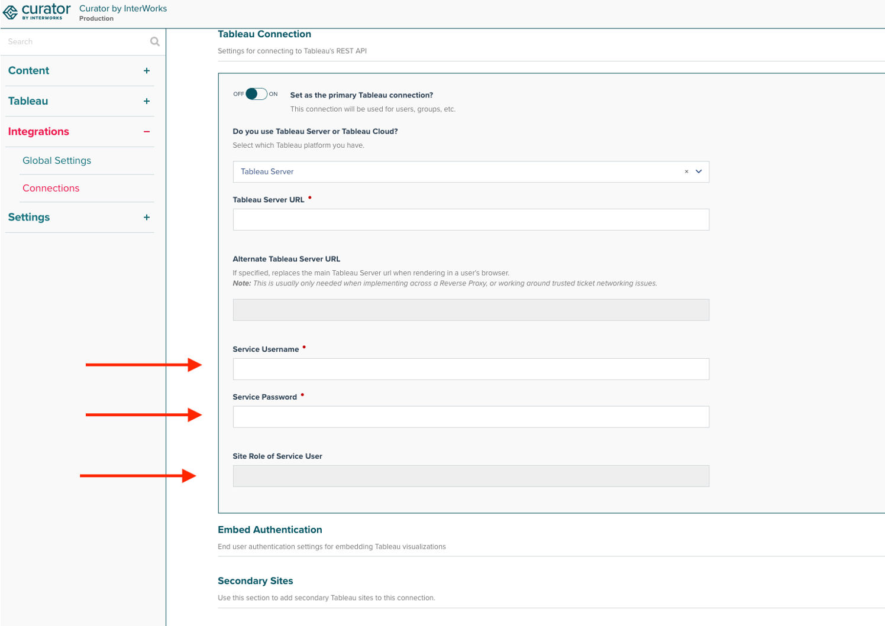
Task: Open Global Settings under Integrations
Action: (57, 160)
